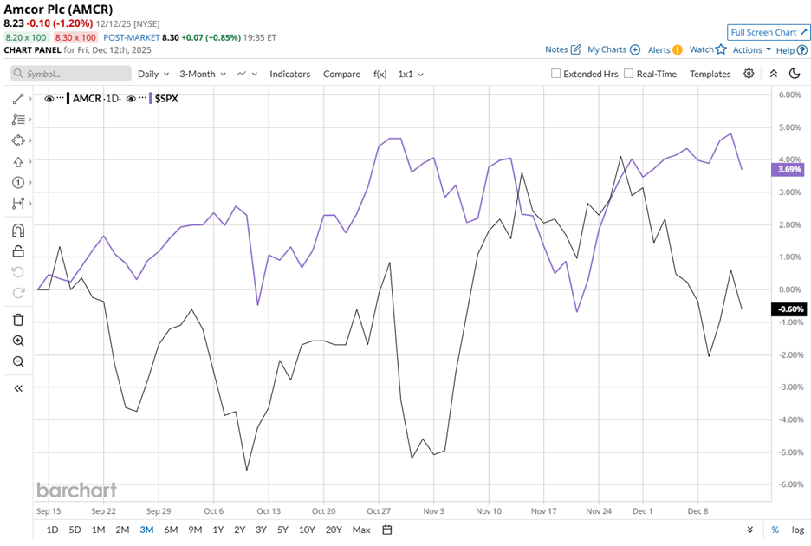Zoom in on the chart
The height and width of the screenshot is (546, 811).
(18, 341)
